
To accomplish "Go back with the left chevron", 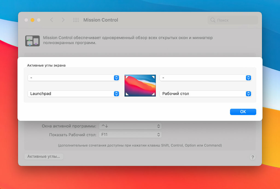I will [x=52, y=20].
